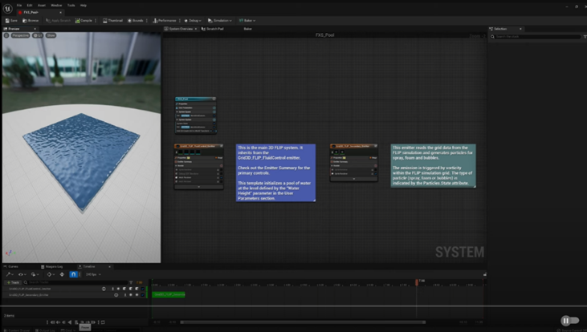Toggle the blue snapping icon in timeline
The image size is (587, 332).
pos(73,274)
